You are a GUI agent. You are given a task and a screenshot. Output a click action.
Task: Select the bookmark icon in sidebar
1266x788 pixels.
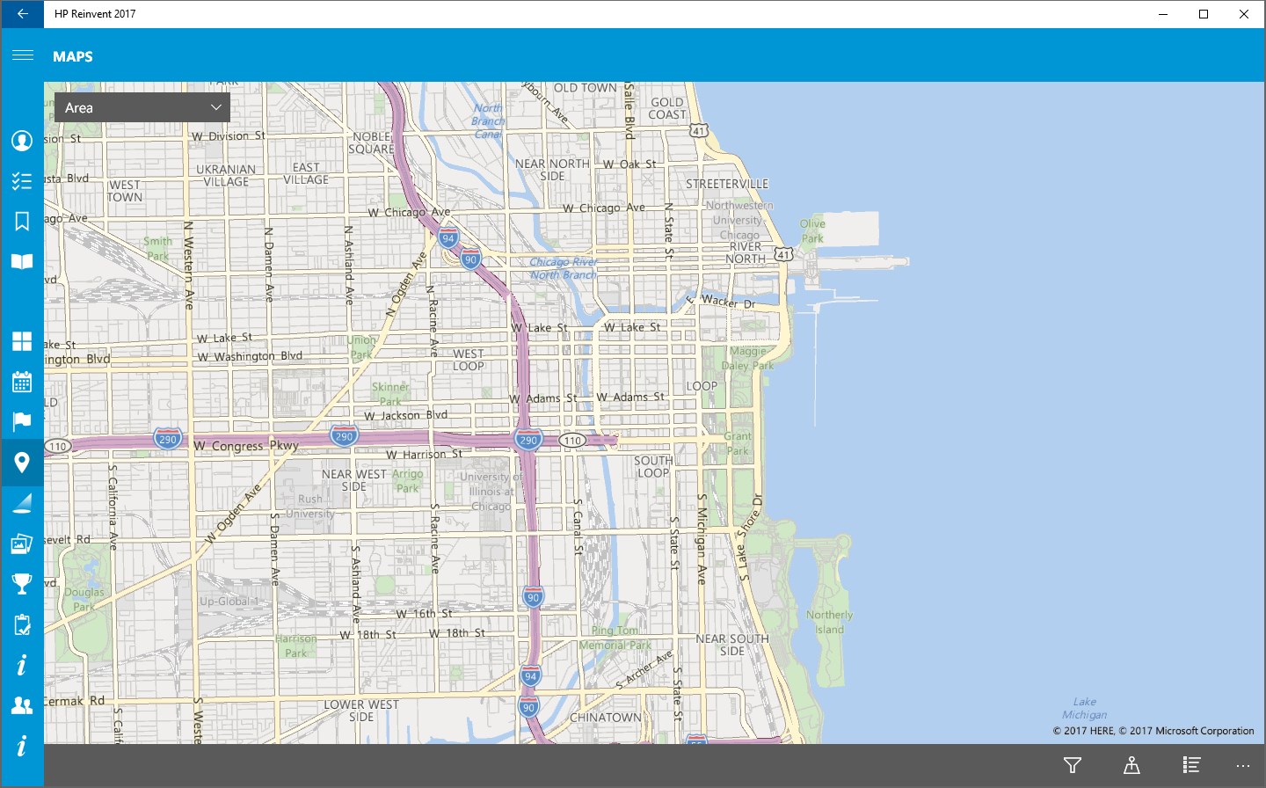tap(22, 221)
